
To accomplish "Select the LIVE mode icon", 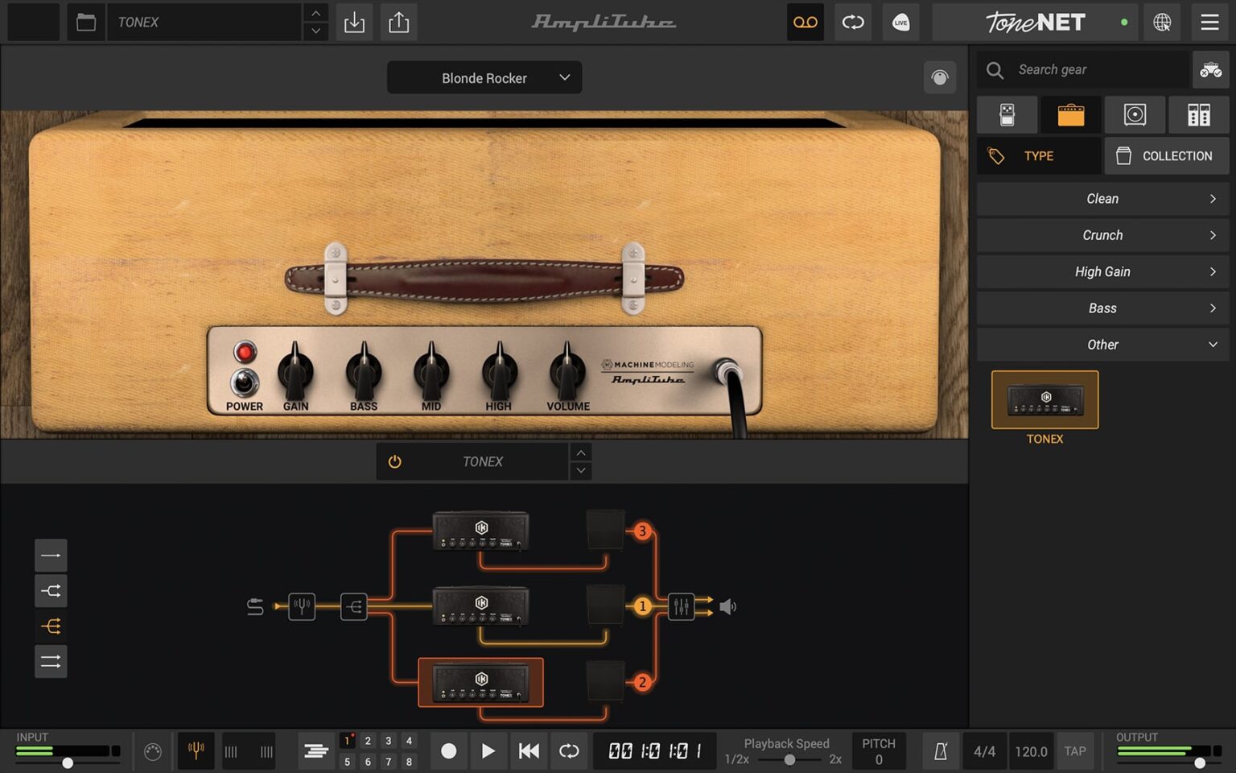I will [x=900, y=22].
